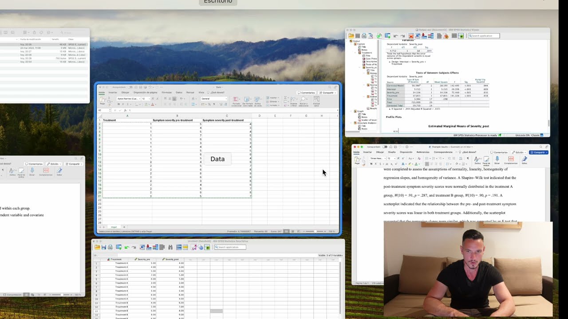Click the Redo arrow in SPSS Viewer toolbar

tap(402, 36)
